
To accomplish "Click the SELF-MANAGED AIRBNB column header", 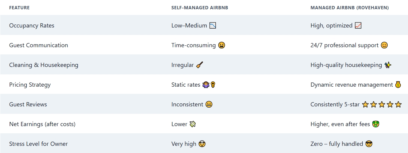I will click(199, 8).
